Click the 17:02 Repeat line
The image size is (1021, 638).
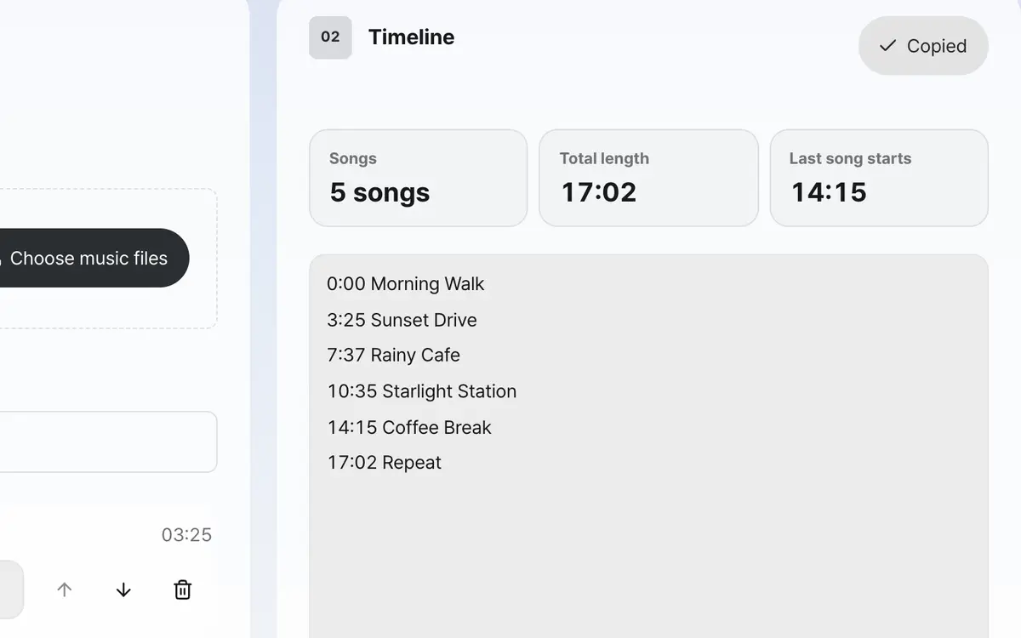coord(385,463)
